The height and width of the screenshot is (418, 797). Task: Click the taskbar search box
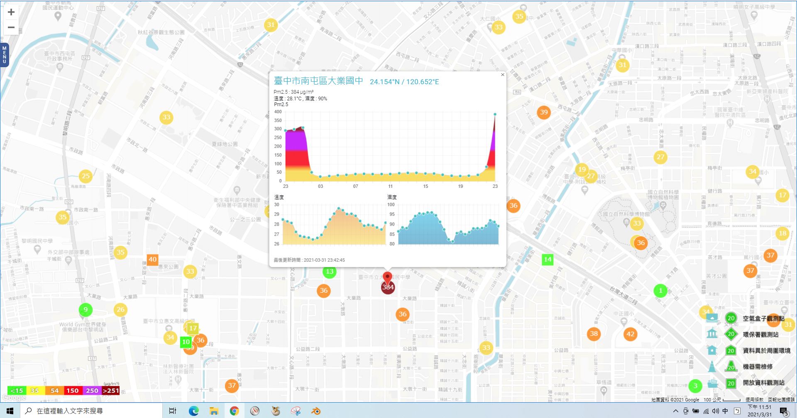click(x=91, y=411)
